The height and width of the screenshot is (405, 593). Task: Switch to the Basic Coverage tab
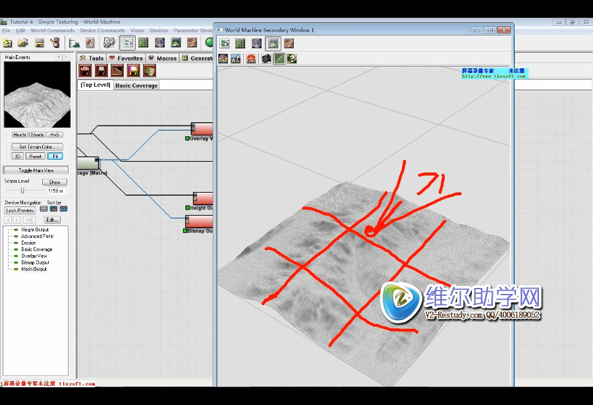[136, 85]
